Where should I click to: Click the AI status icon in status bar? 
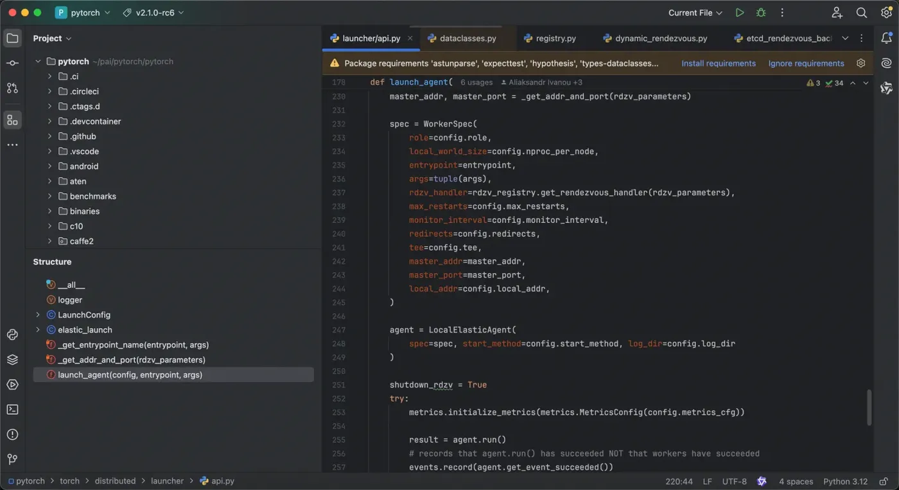click(762, 481)
